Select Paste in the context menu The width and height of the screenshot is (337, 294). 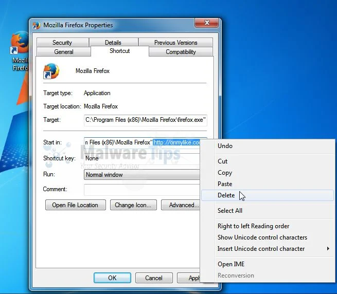[268, 184]
